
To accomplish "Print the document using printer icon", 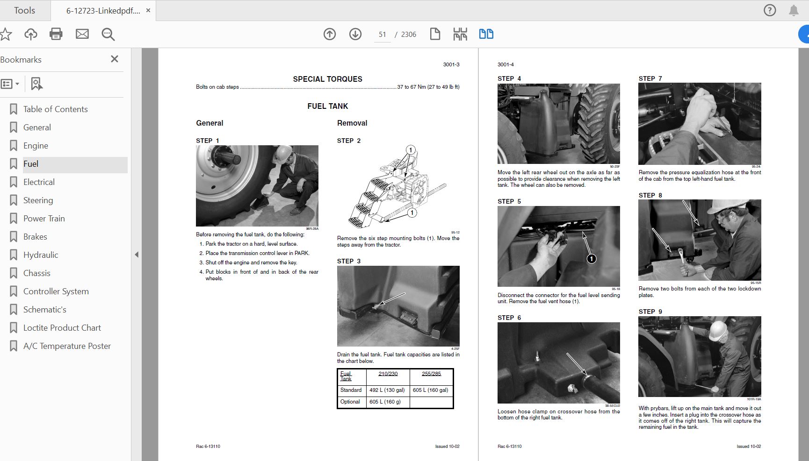I will click(56, 34).
